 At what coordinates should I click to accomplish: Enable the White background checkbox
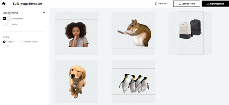point(4,24)
